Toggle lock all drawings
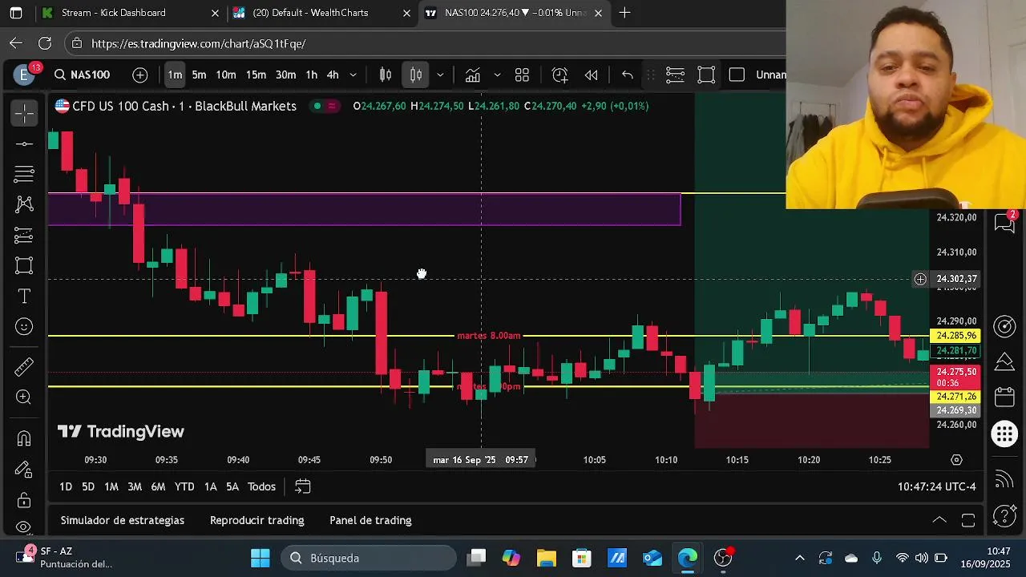Screen dimensions: 1026x577 click(x=24, y=500)
